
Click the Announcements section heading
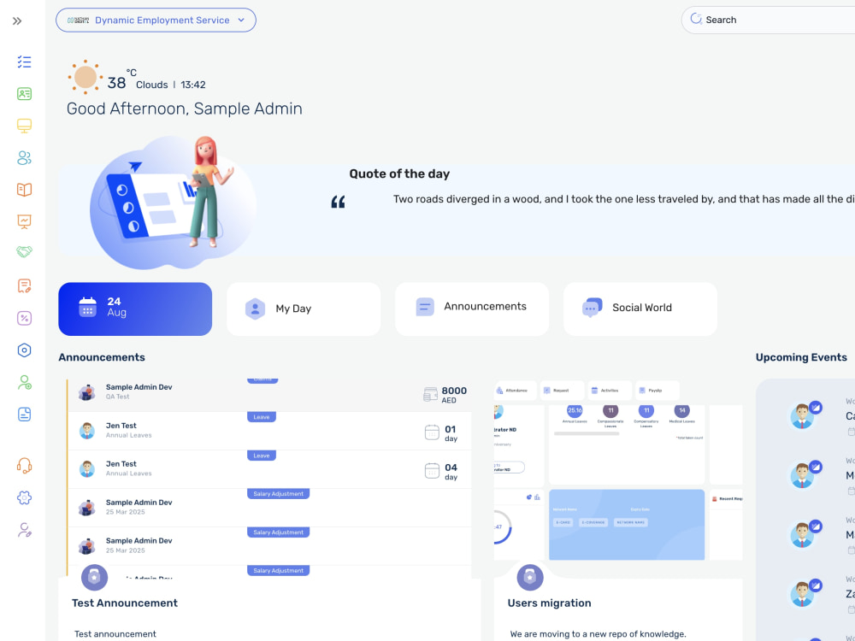[x=102, y=357]
